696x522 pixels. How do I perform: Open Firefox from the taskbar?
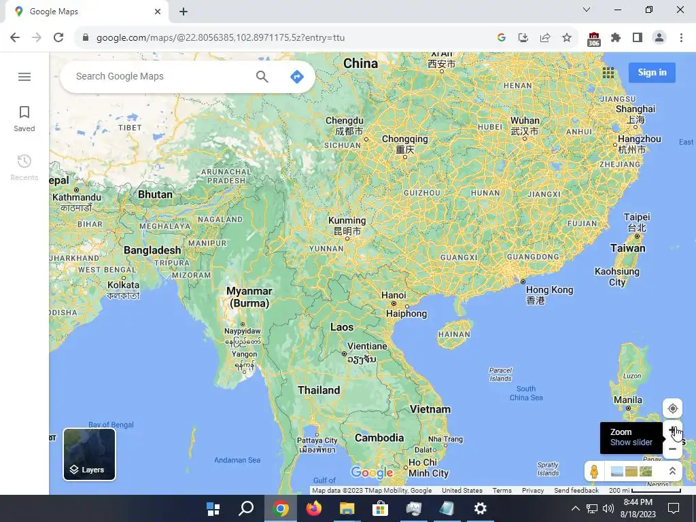(314, 508)
